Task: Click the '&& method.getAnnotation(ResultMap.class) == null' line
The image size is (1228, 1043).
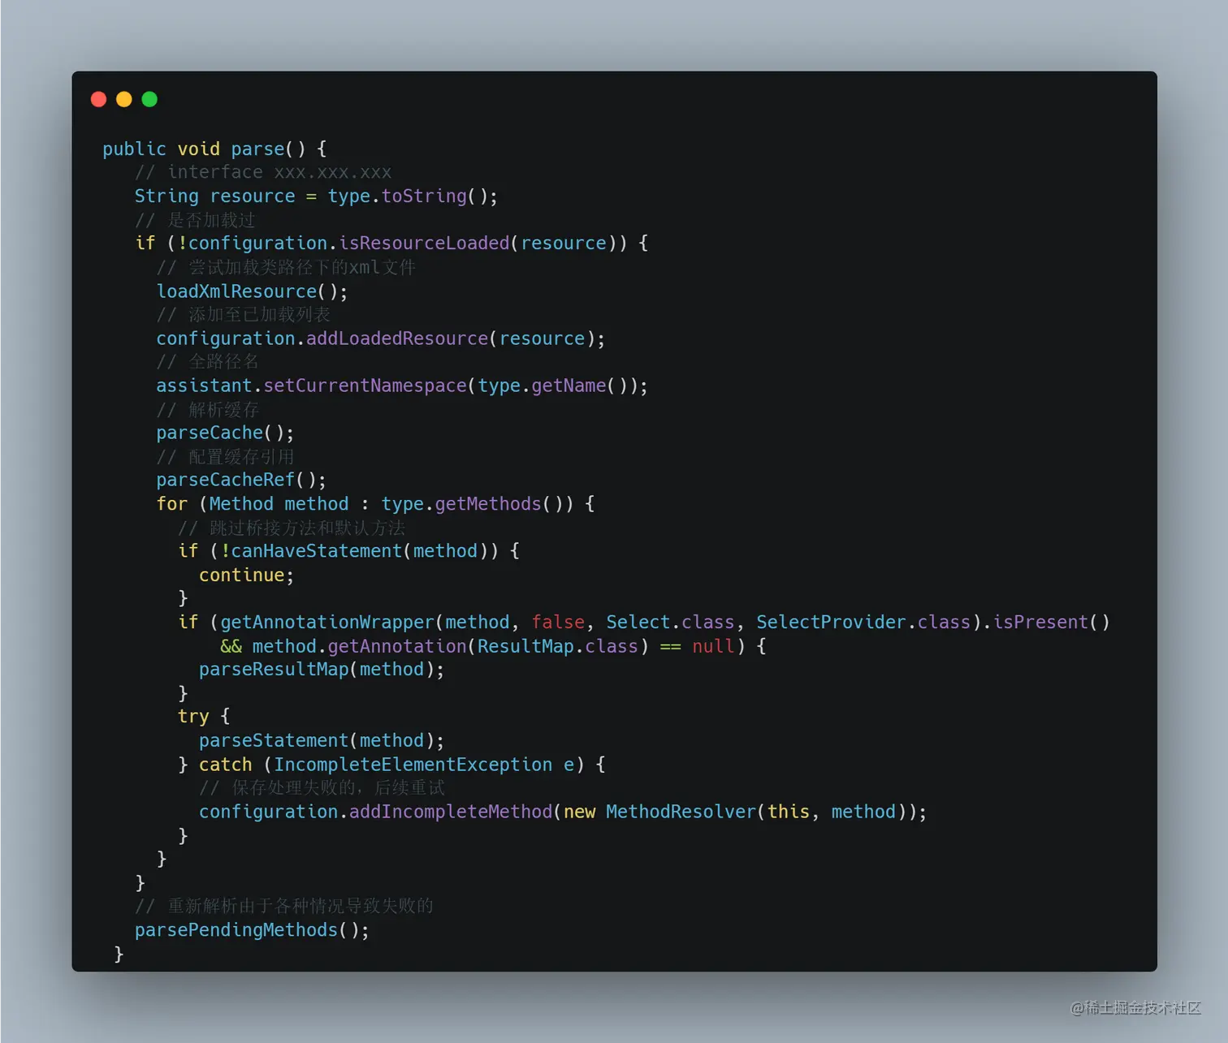Action: click(x=493, y=646)
